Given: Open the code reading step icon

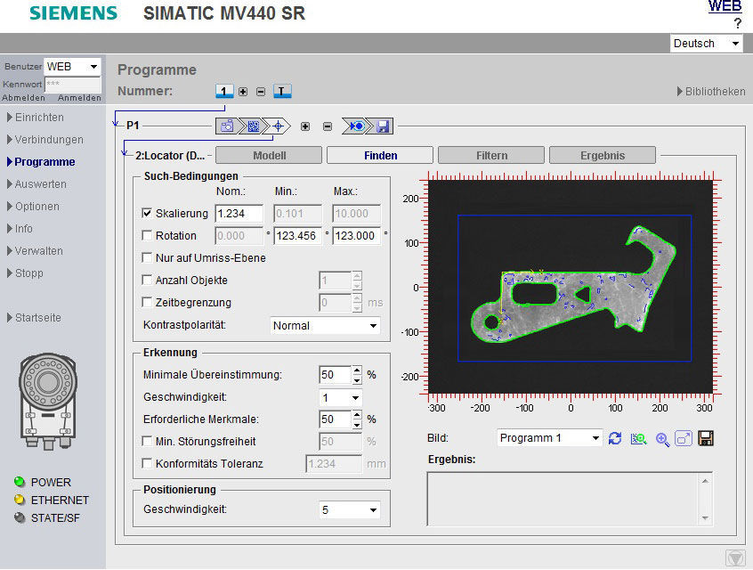Looking at the screenshot, I should pyautogui.click(x=253, y=126).
